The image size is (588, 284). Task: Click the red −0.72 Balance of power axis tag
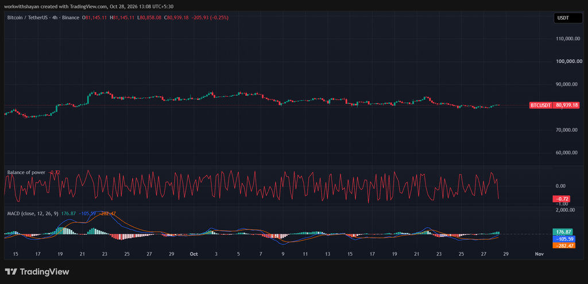pos(562,199)
